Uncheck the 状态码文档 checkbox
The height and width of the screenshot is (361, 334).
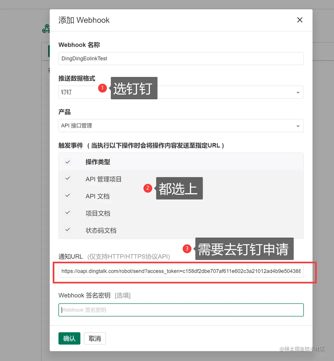coord(68,230)
